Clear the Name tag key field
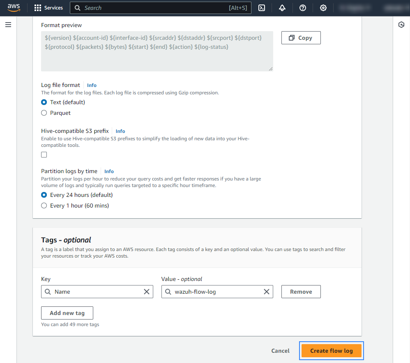The image size is (410, 363). pyautogui.click(x=147, y=292)
